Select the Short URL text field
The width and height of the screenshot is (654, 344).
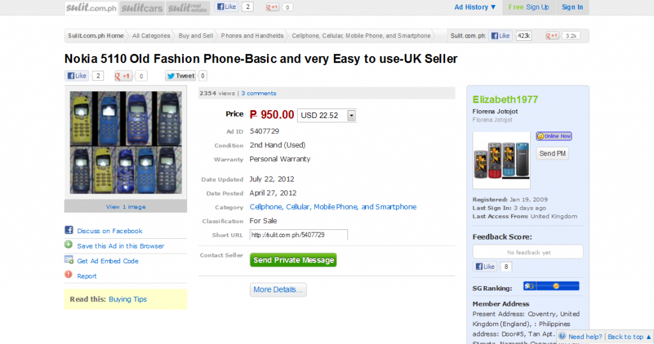pyautogui.click(x=299, y=235)
